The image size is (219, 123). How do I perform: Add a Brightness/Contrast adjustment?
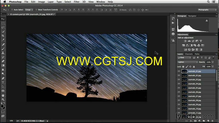click(185, 41)
